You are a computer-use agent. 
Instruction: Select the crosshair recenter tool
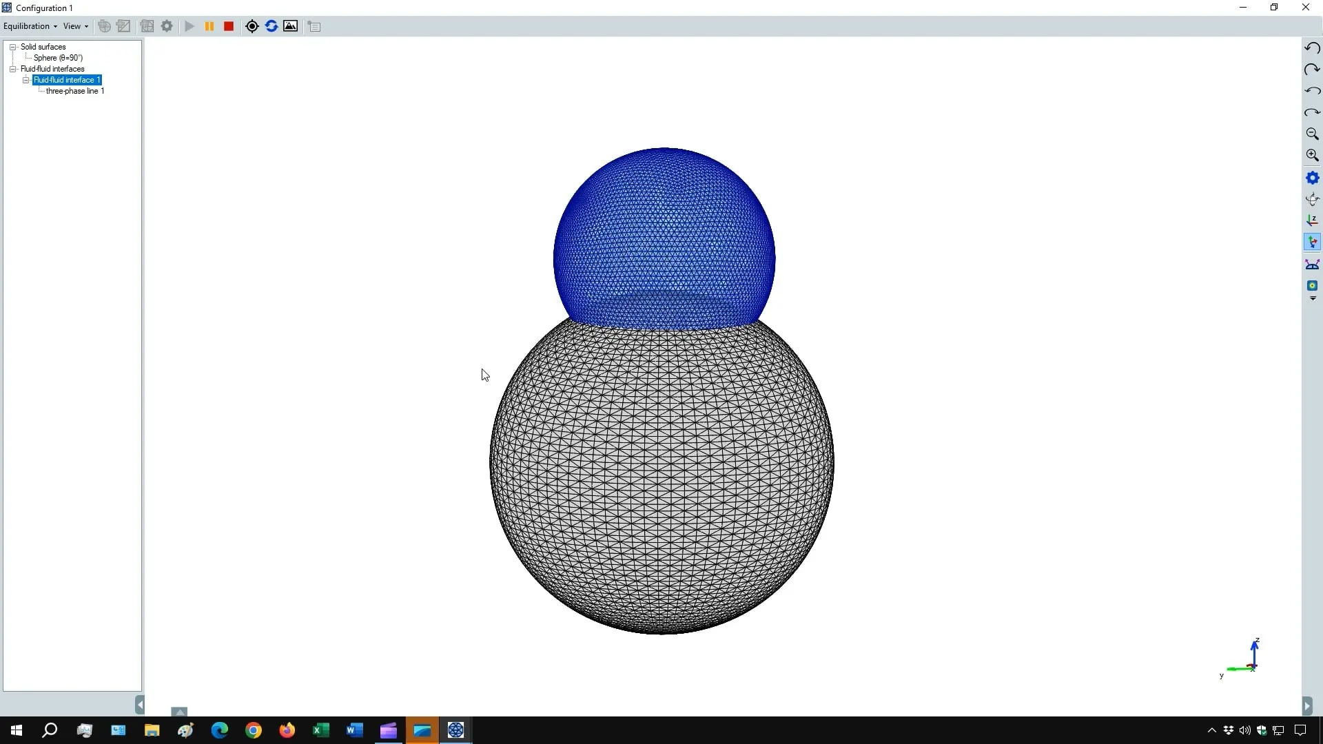(x=252, y=26)
